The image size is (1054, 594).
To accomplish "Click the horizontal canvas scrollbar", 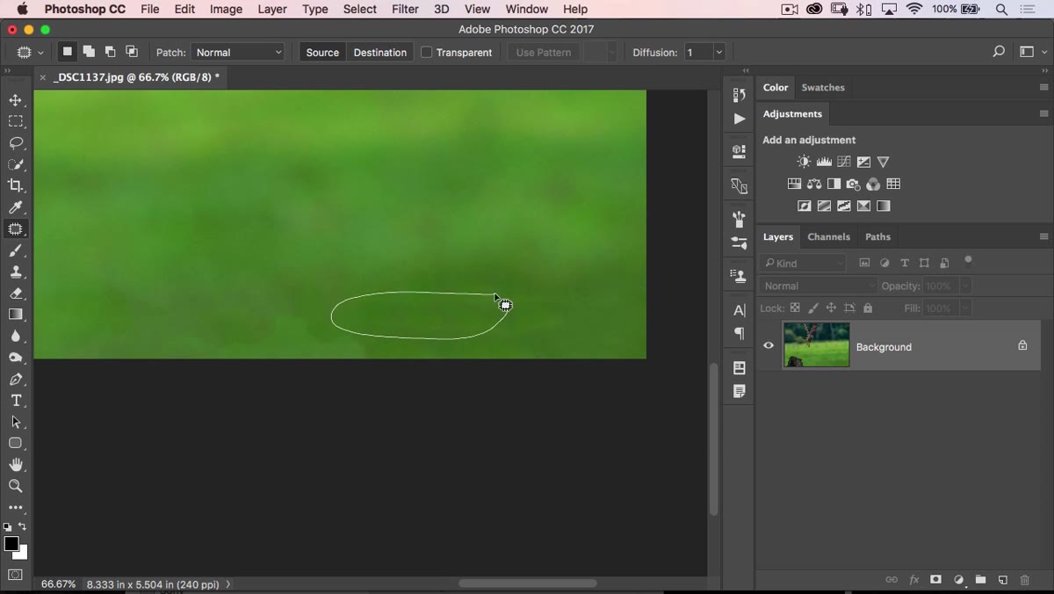I will pyautogui.click(x=527, y=583).
